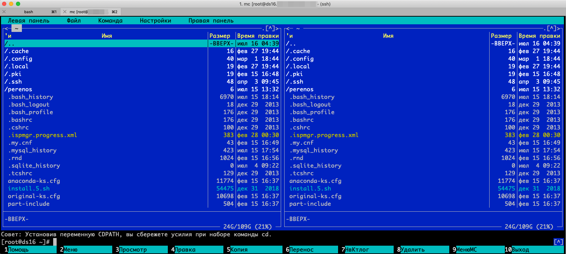Click left panel history forward arrow

(277, 28)
